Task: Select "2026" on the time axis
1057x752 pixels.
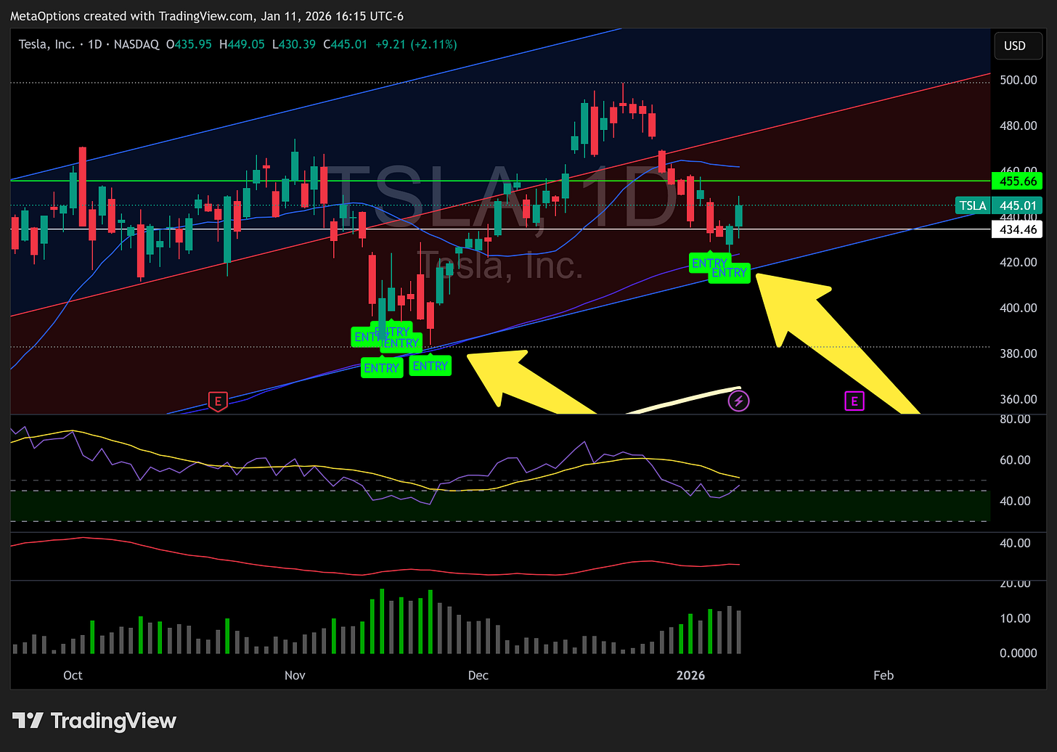Action: coord(691,675)
